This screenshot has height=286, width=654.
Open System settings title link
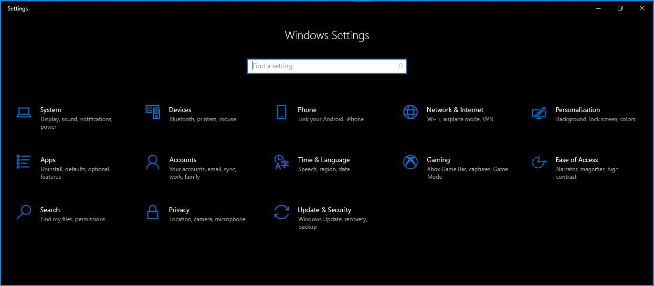[51, 110]
